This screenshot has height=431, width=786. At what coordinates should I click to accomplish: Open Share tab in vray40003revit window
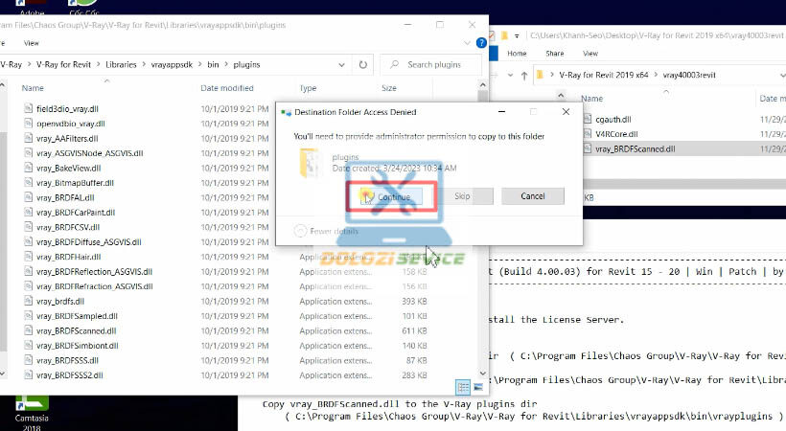(x=554, y=53)
